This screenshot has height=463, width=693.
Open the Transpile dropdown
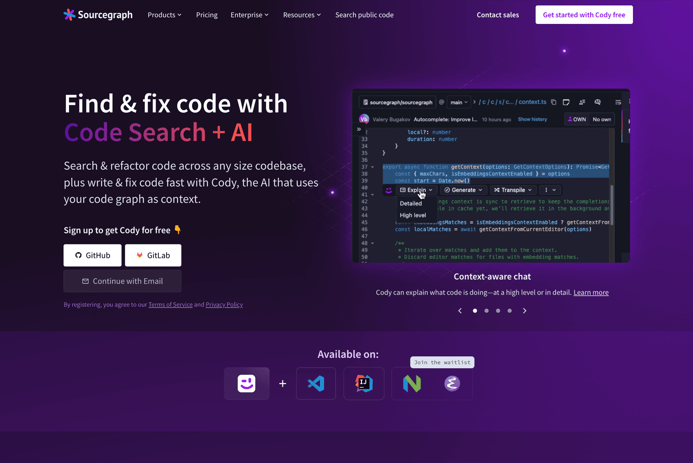coord(513,190)
